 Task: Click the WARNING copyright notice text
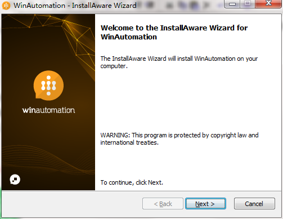[x=179, y=139]
